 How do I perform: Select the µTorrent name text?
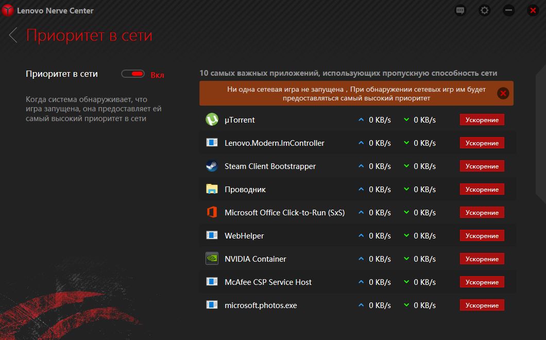coord(240,120)
